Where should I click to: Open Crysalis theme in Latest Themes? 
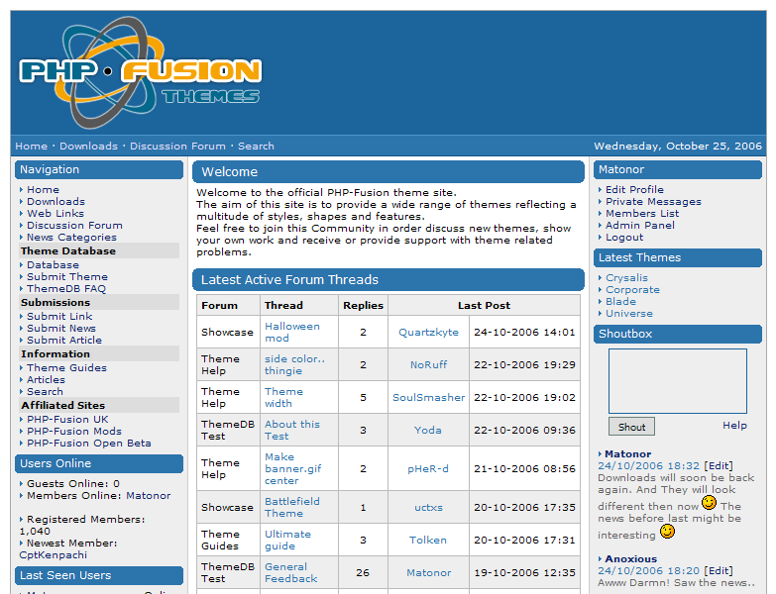(x=626, y=278)
